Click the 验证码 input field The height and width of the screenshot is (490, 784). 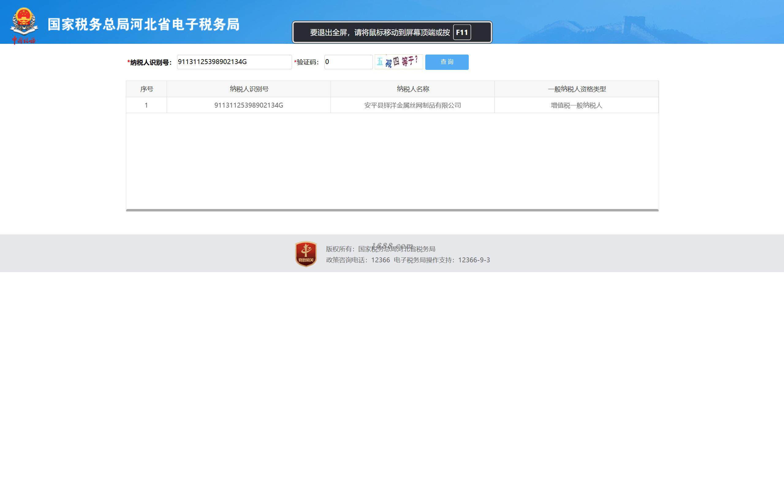click(348, 62)
